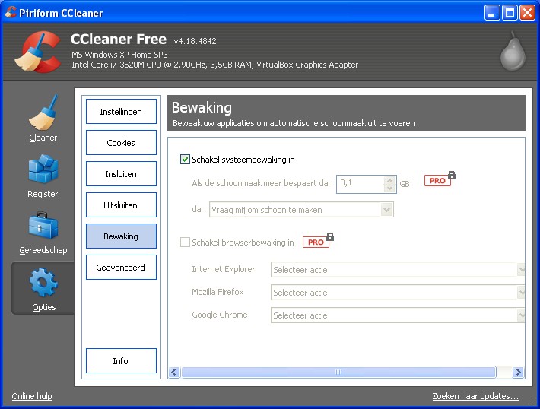The height and width of the screenshot is (409, 540).
Task: Click the horizontal scrollbar right arrow
Action: [519, 372]
